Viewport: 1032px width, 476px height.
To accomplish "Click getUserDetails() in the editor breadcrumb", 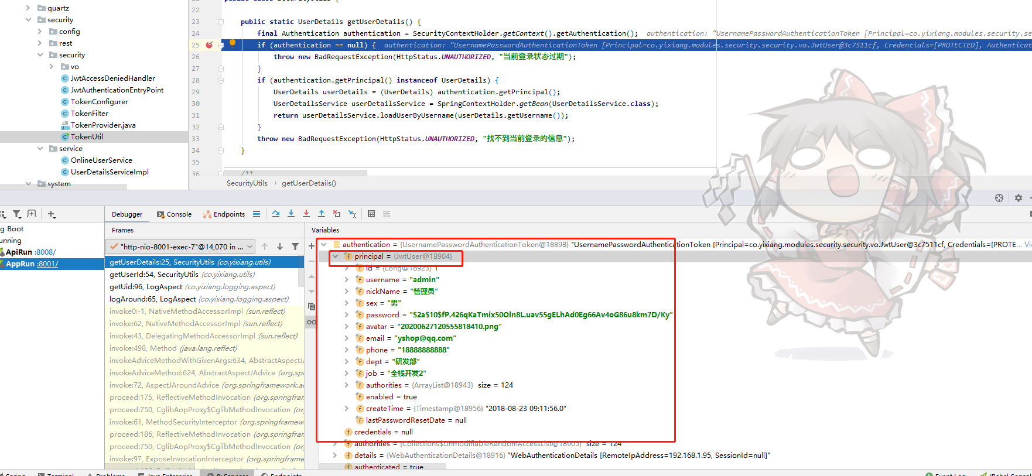I will 309,183.
